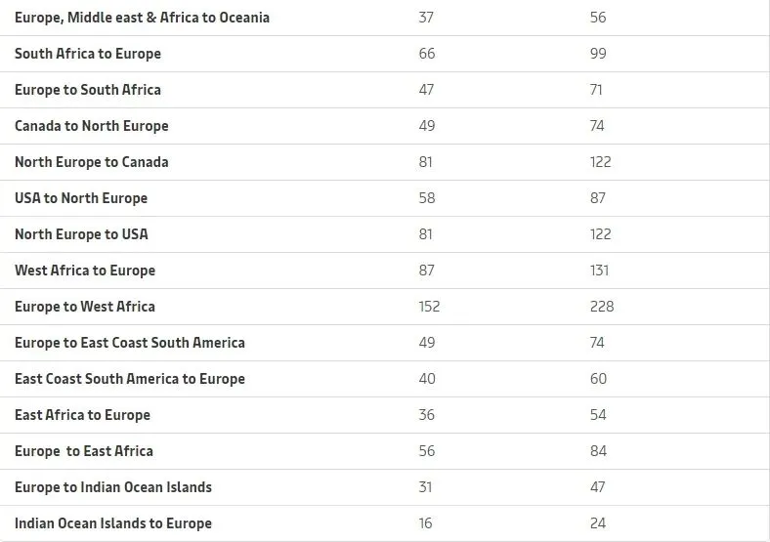Screen dimensions: 770x542
Task: Click value 228 in Europe to West Africa row
Action: tap(602, 307)
